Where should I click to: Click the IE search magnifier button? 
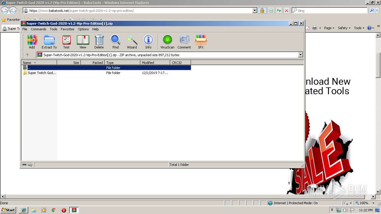[372, 11]
